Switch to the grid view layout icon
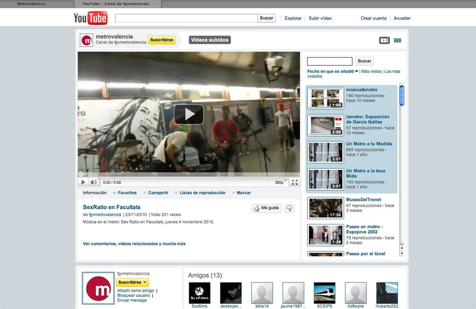Image resolution: width=476 pixels, height=309 pixels. pos(397,40)
